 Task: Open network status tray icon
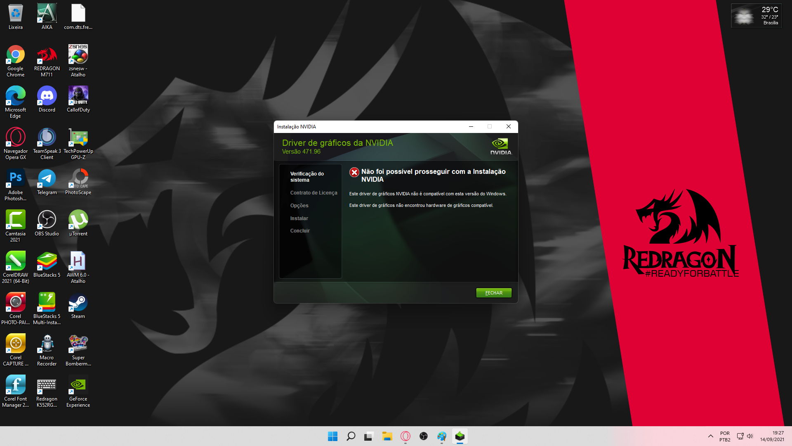point(740,436)
